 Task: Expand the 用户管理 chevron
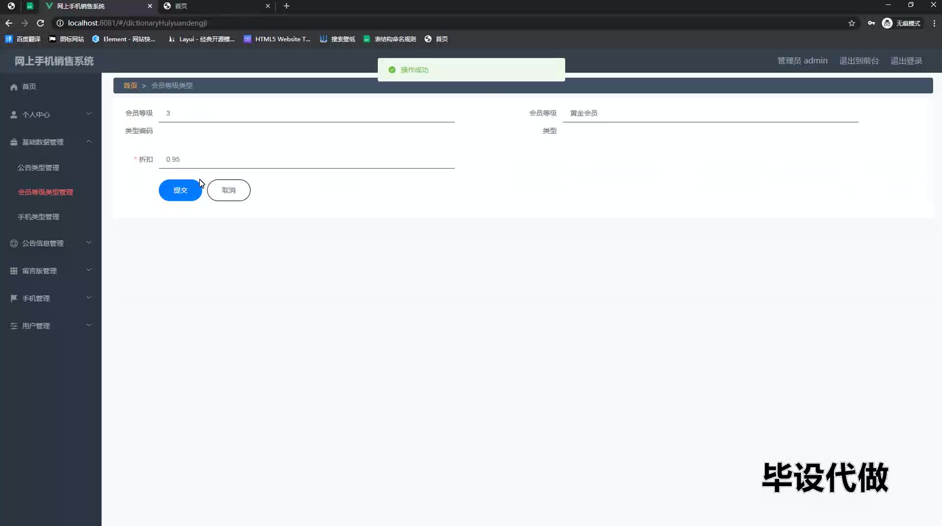(89, 325)
